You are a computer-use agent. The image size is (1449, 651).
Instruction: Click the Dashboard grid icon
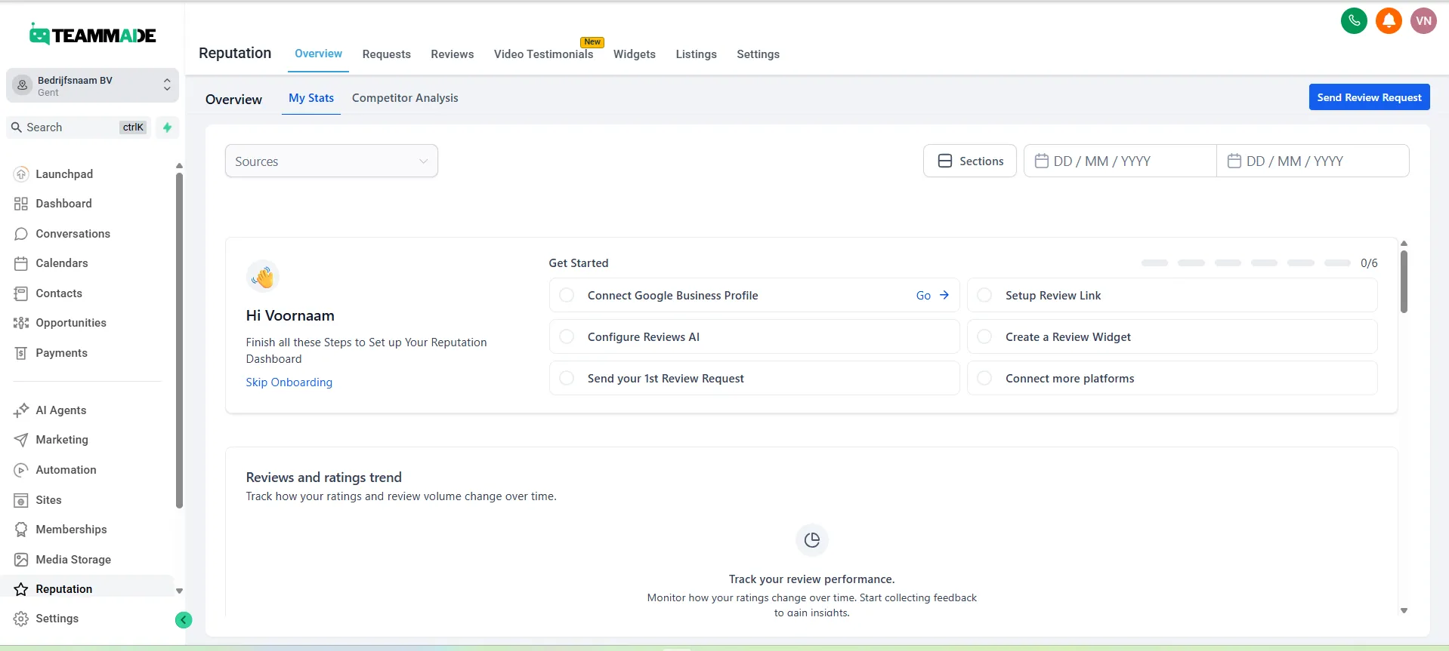pos(21,204)
